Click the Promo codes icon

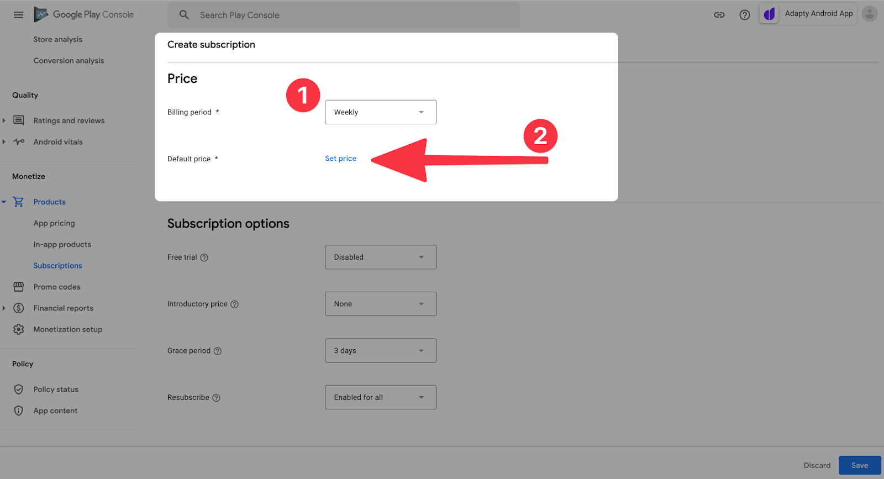pos(19,287)
